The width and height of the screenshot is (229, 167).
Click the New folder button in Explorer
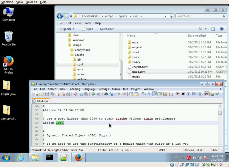point(106,29)
